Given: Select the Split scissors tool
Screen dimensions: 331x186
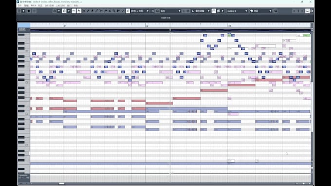Looking at the screenshot, I should pyautogui.click(x=101, y=11).
